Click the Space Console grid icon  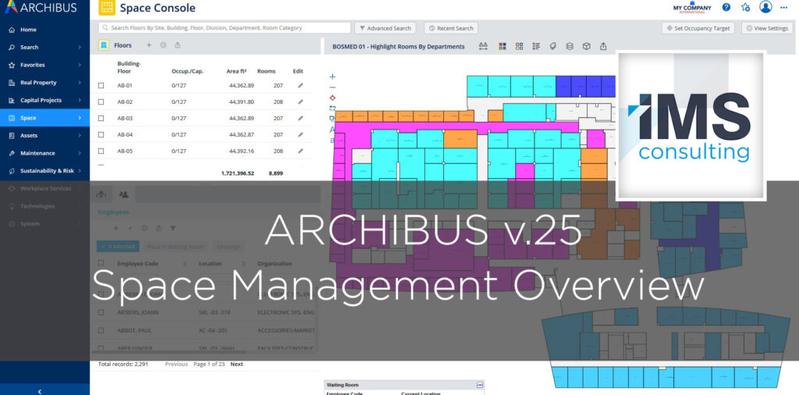(x=106, y=8)
